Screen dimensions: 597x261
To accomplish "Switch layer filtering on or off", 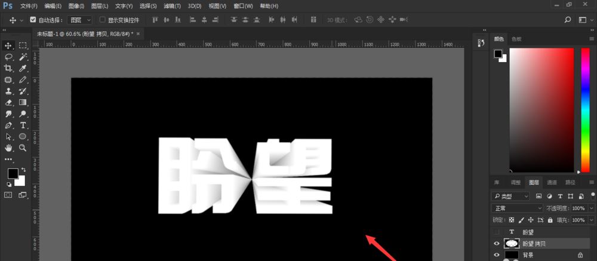I will pos(592,196).
